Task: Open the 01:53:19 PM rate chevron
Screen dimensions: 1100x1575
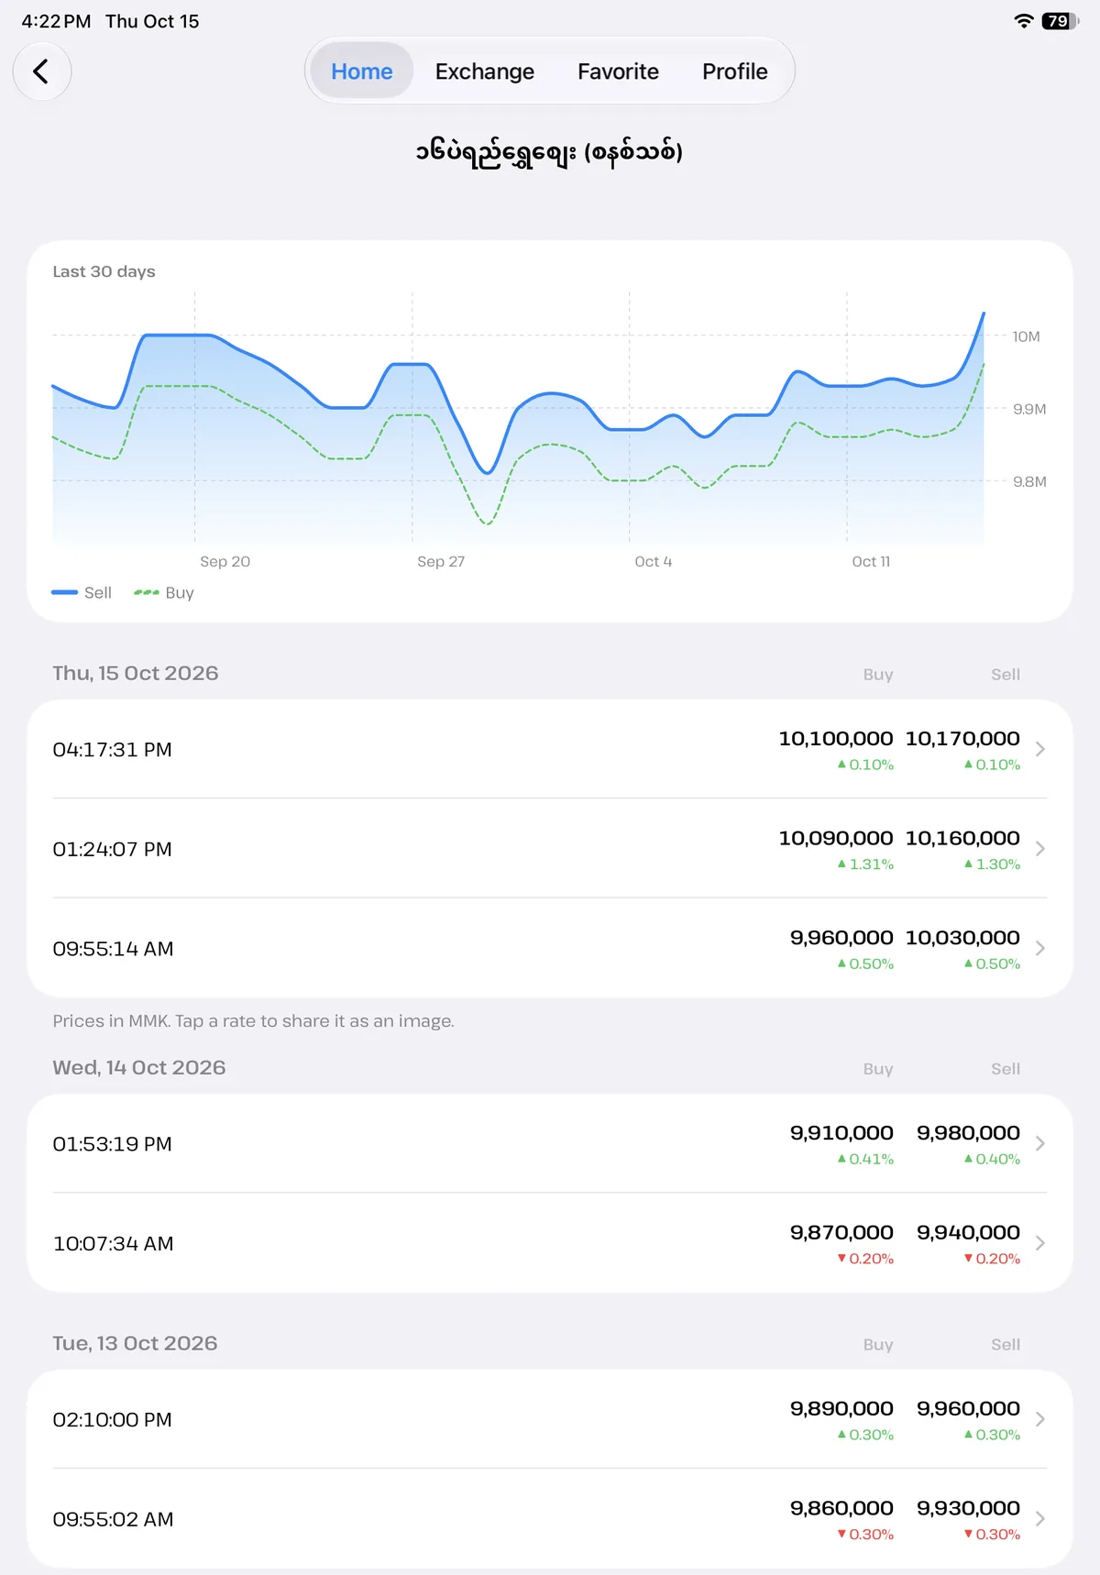Action: coord(1040,1144)
